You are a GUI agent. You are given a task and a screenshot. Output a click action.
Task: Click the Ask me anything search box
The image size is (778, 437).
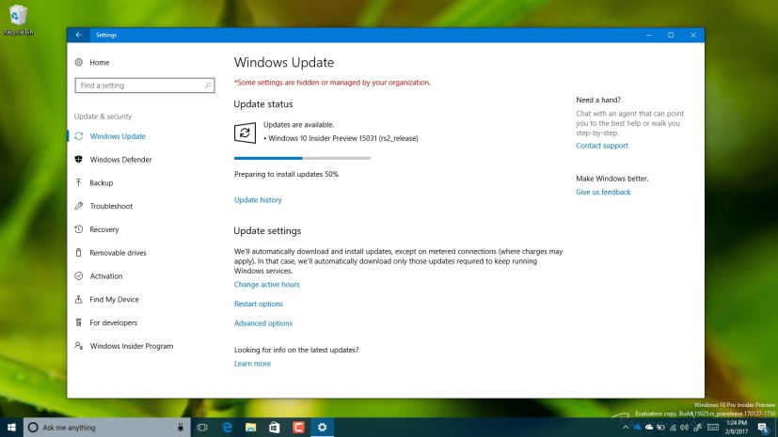tap(107, 427)
